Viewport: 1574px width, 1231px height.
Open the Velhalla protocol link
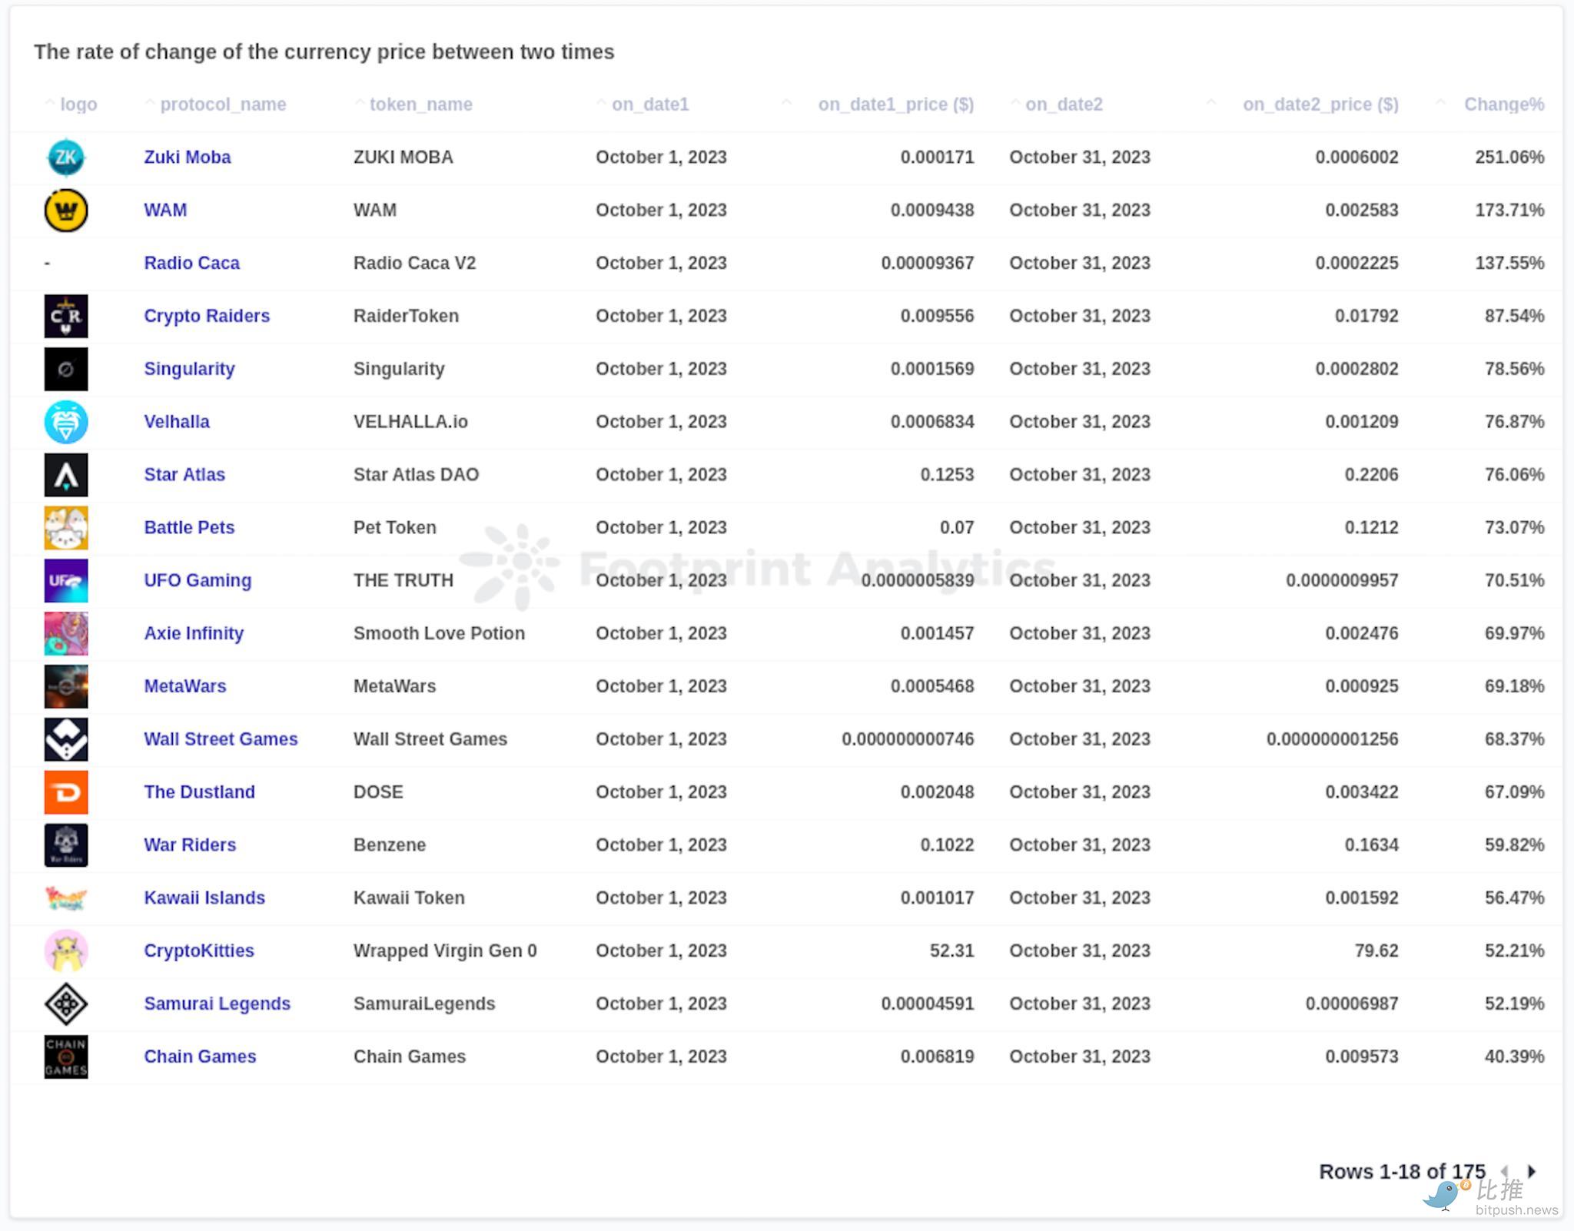click(177, 422)
